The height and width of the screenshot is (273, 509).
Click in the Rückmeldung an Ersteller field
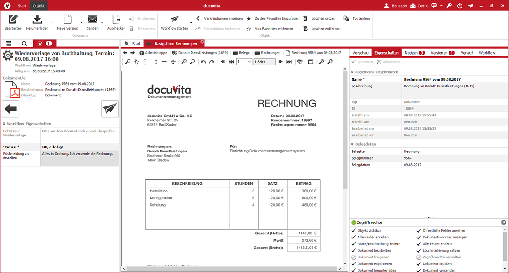79,158
